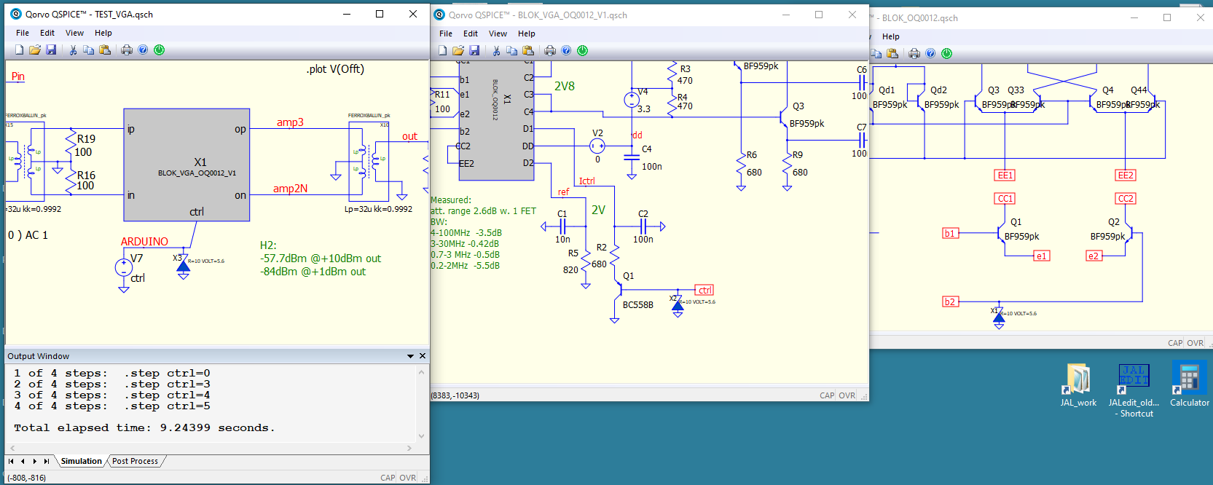Paste clipboard in the TEST_VGA window

[x=105, y=50]
